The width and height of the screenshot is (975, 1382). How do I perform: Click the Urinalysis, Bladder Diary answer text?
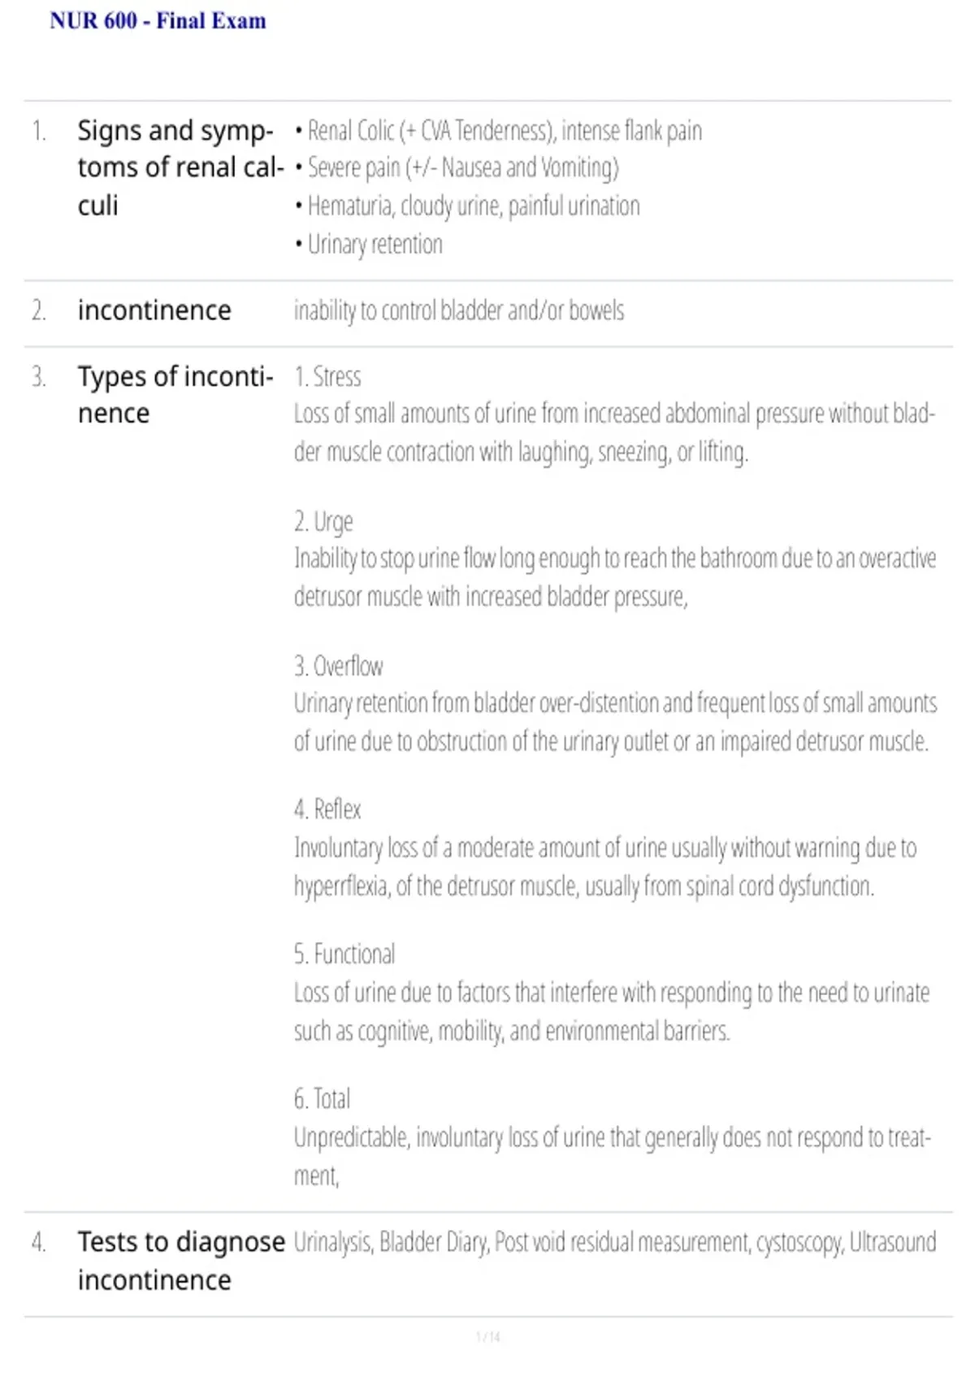tap(615, 1243)
